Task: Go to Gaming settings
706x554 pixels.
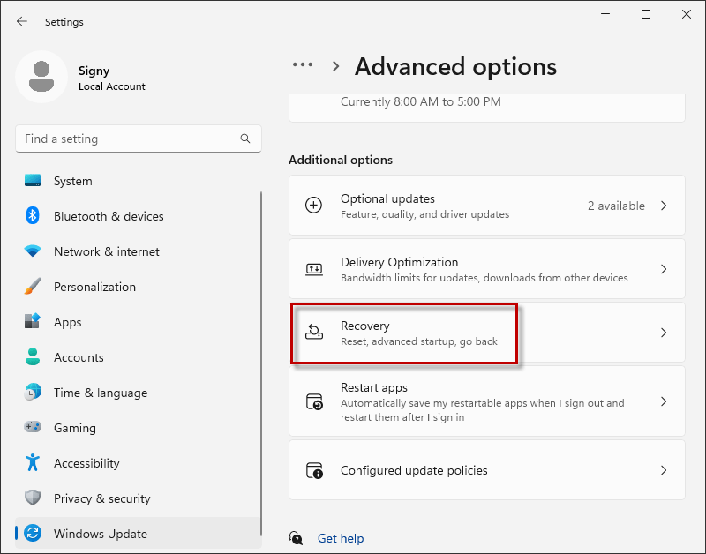Action: coord(138,428)
